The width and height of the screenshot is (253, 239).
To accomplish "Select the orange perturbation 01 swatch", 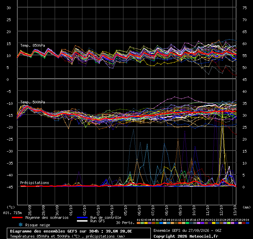I will (x=138, y=223).
